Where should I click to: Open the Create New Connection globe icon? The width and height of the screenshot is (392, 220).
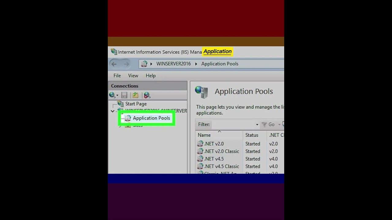tap(112, 95)
